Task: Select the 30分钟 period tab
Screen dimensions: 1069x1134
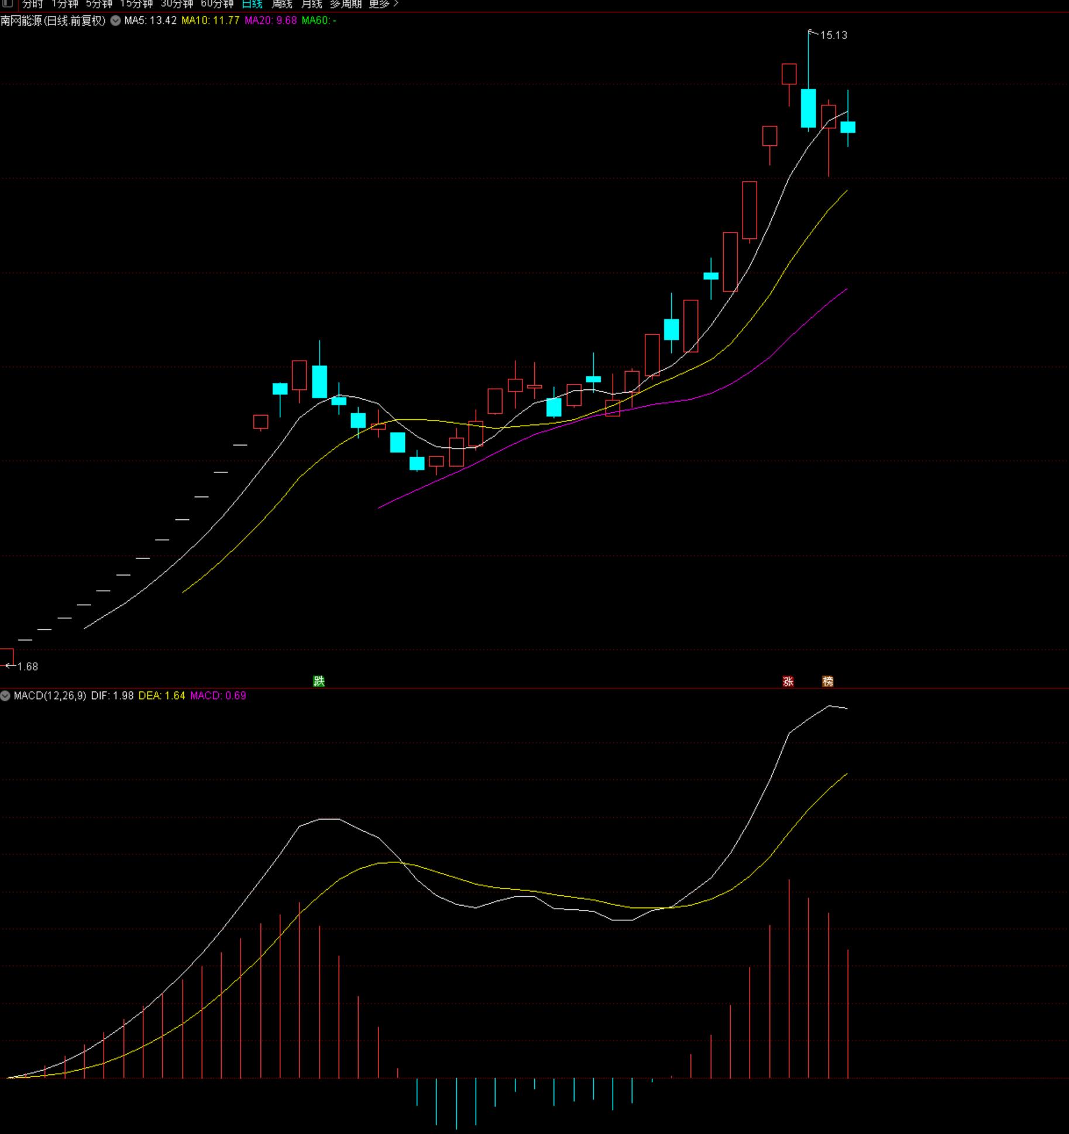Action: tap(177, 4)
